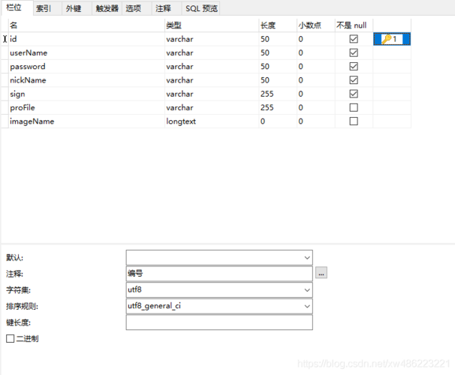The image size is (455, 375).
Task: Click varchar type cell in nickName row
Action: (212, 80)
